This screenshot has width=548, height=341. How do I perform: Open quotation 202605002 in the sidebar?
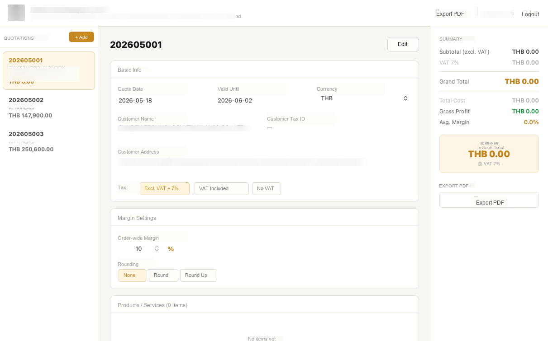point(49,107)
